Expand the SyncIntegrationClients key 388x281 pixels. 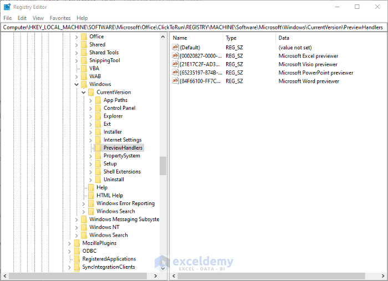point(69,267)
